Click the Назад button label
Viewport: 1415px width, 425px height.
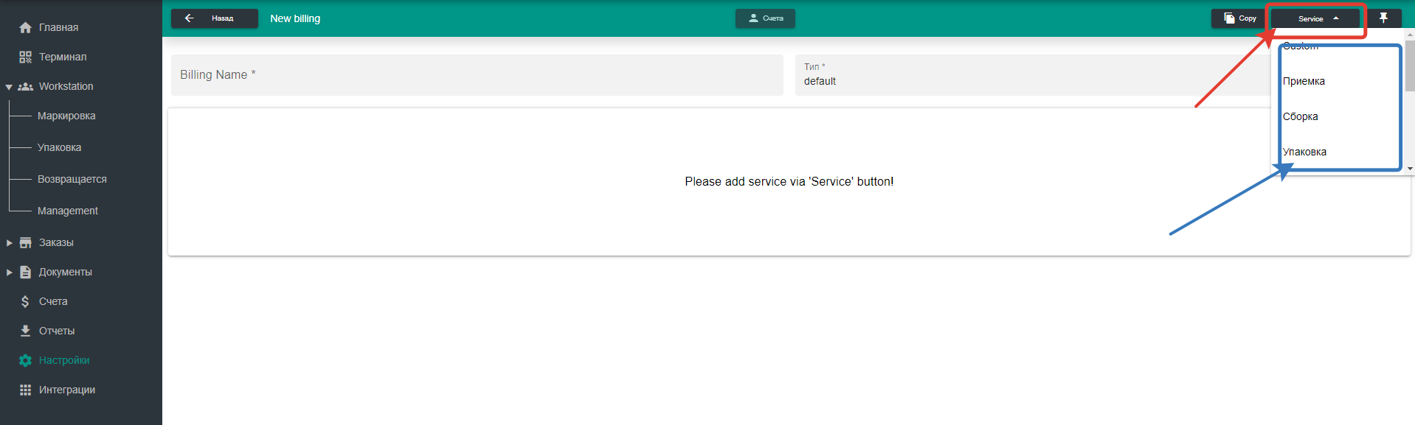click(x=222, y=18)
